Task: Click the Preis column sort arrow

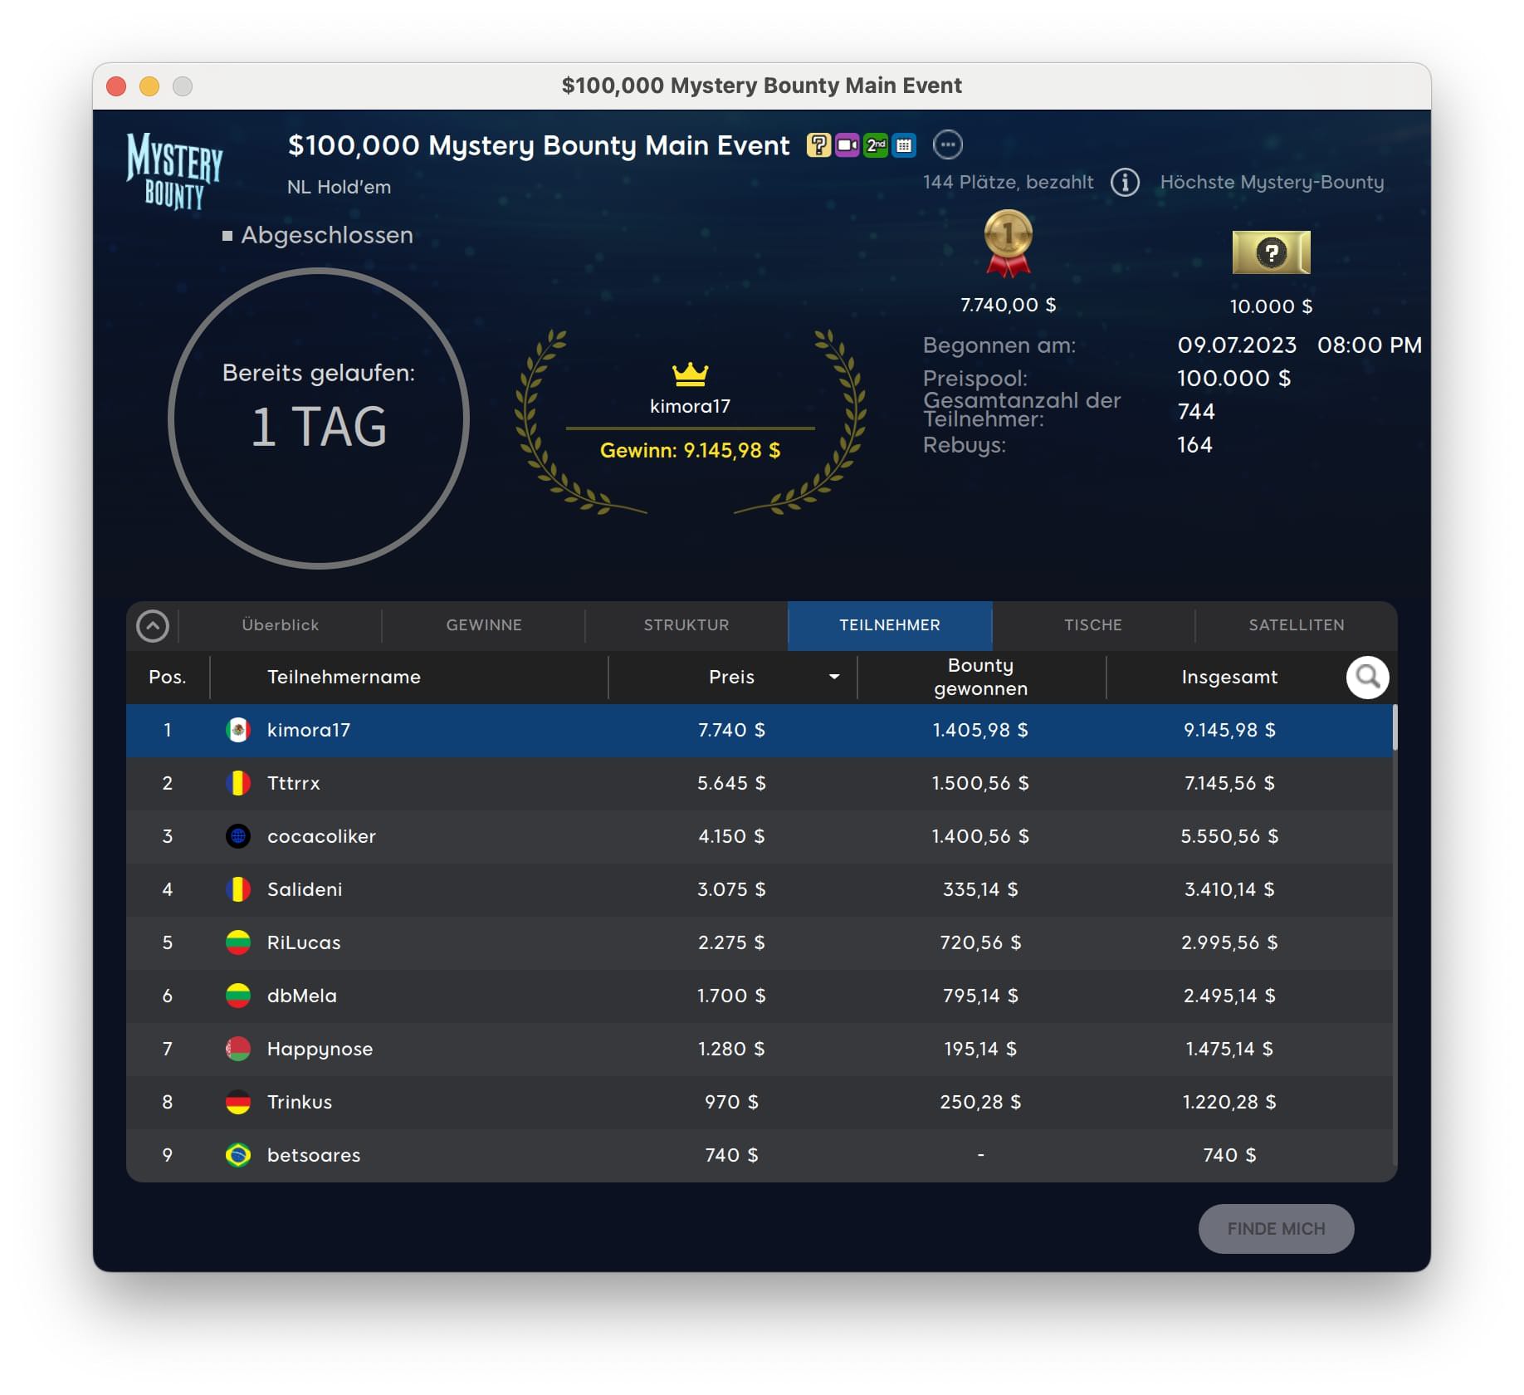Action: pos(834,677)
